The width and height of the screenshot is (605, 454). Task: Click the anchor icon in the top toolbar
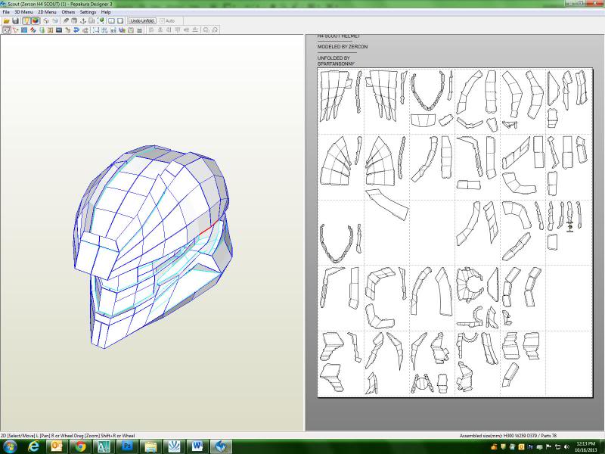pyautogui.click(x=82, y=21)
